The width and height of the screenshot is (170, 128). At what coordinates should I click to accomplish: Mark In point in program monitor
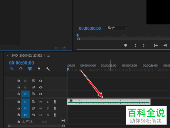135,45
